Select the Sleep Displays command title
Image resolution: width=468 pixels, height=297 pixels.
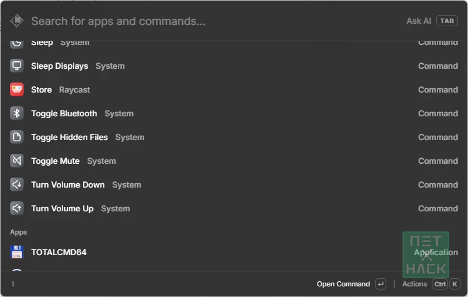[59, 66]
